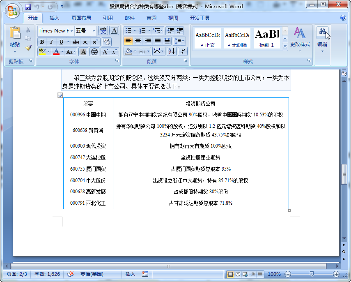The width and height of the screenshot is (351, 282).
Task: Click the Increase Indent icon
Action: pos(179,31)
